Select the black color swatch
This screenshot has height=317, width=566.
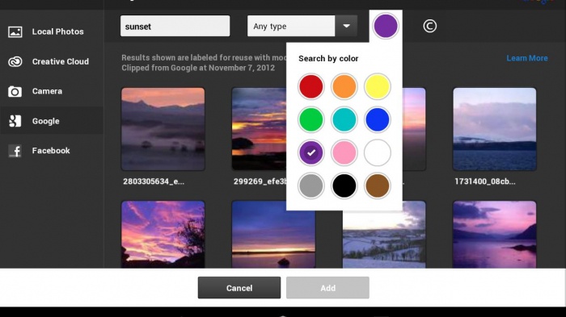point(344,186)
